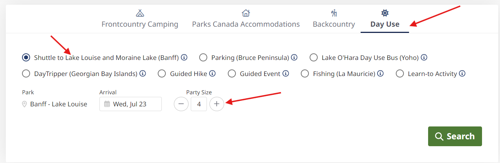Show info for DayTripper (Georgian Bay Islands)
The image size is (500, 163).
tap(143, 73)
